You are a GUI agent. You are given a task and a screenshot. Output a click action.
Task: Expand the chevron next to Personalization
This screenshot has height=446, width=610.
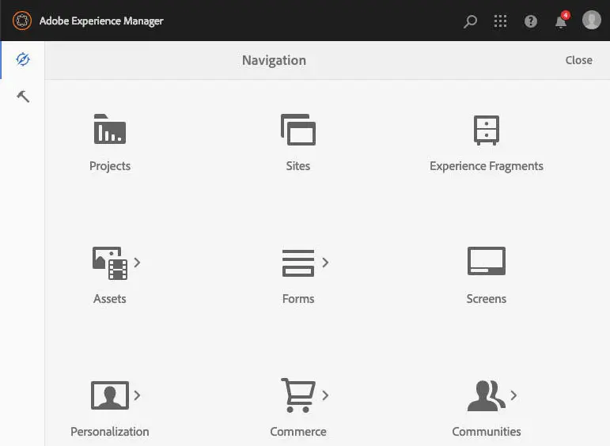click(138, 395)
